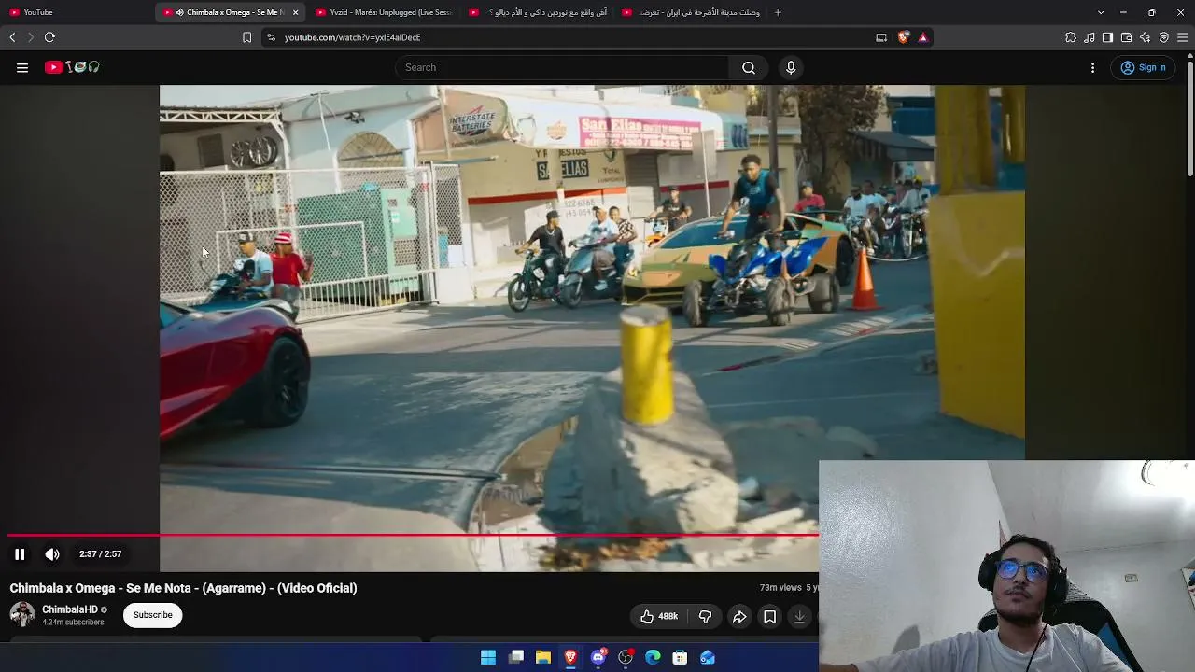
Task: Open media controls music note icon
Action: pyautogui.click(x=1090, y=37)
